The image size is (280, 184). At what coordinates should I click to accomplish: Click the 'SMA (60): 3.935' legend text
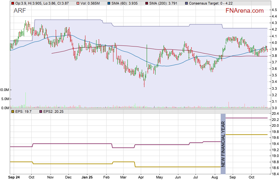125,3
